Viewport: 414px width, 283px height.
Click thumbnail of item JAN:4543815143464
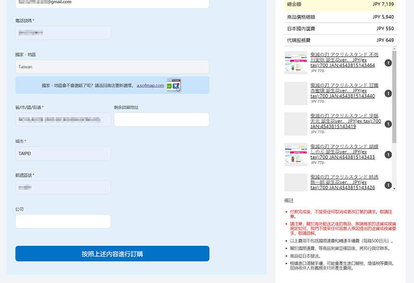coord(295,62)
